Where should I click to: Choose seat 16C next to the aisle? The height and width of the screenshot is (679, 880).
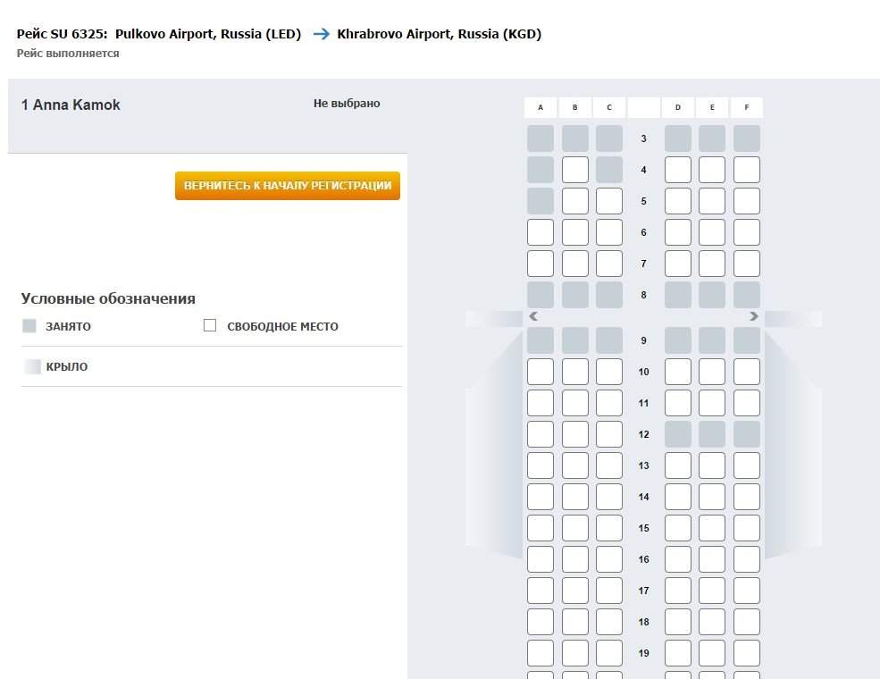[609, 559]
